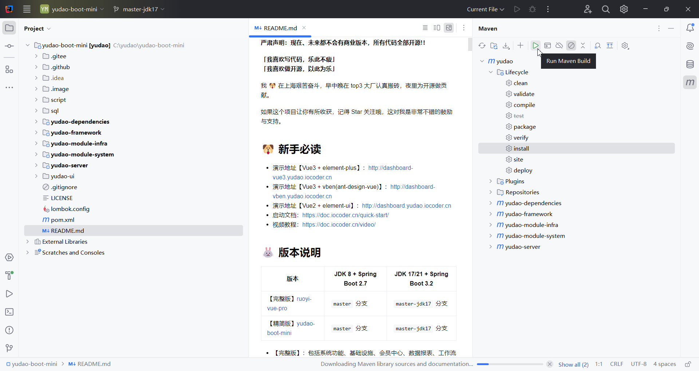
Task: Click Show all (2) background tasks
Action: tap(573, 364)
